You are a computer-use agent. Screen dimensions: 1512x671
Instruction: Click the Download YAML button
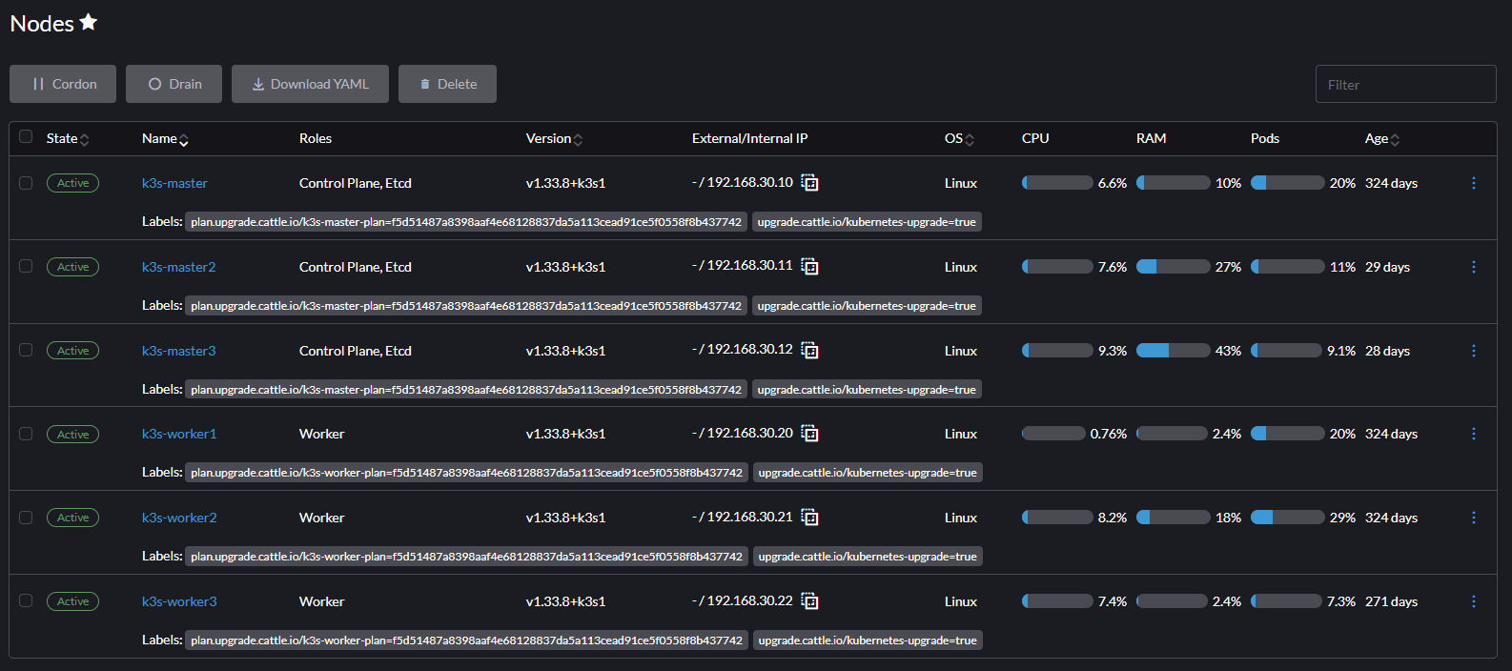click(310, 84)
